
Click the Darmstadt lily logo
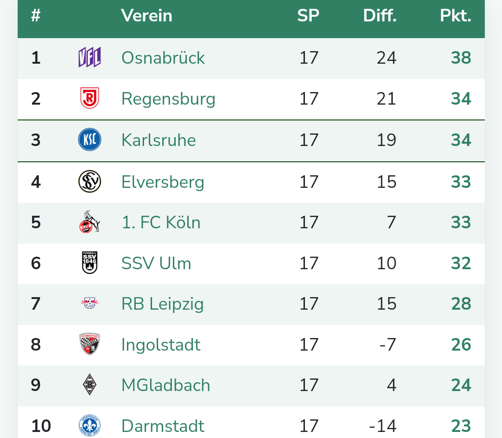coord(90,425)
